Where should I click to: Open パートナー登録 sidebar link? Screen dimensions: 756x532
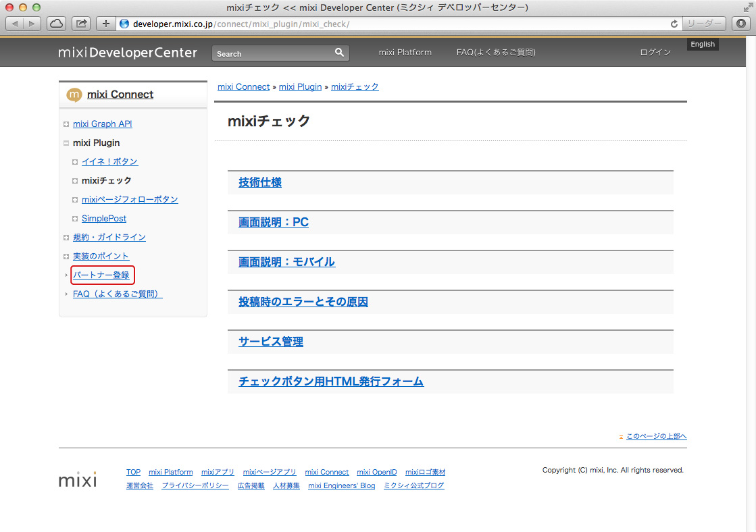[101, 275]
